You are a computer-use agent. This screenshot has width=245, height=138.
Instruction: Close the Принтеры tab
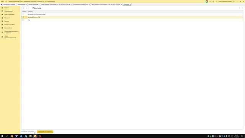coord(130,5)
